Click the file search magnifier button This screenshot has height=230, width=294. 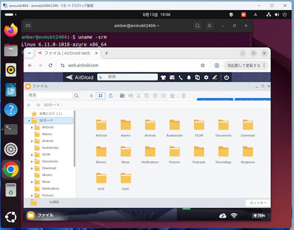76,95
